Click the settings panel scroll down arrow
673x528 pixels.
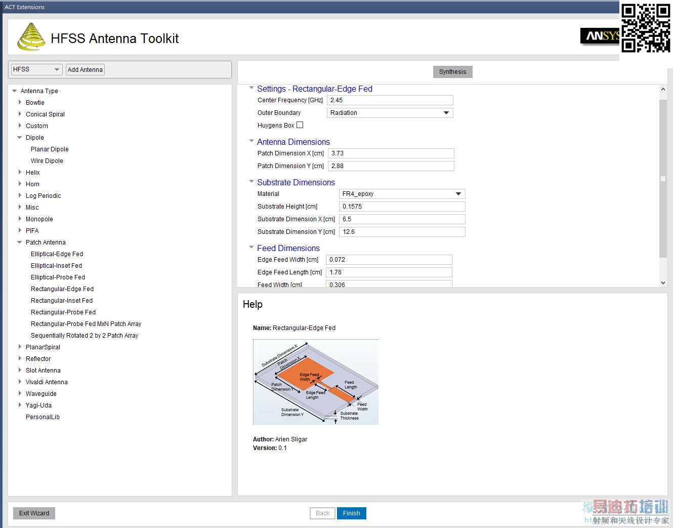click(x=663, y=283)
